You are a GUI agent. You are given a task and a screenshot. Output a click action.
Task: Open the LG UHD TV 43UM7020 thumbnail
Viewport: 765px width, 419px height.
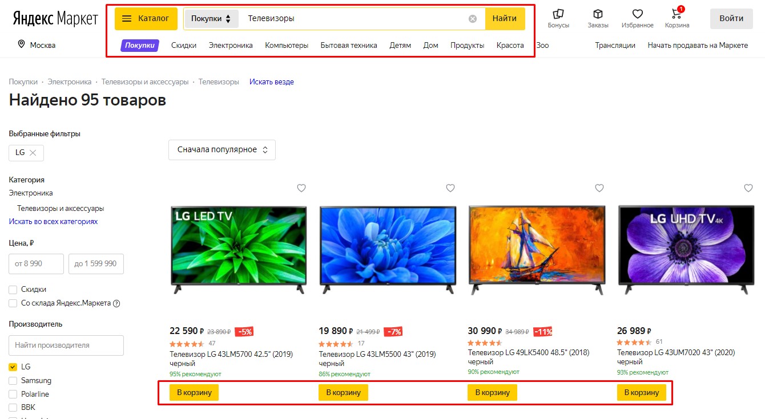pos(686,250)
